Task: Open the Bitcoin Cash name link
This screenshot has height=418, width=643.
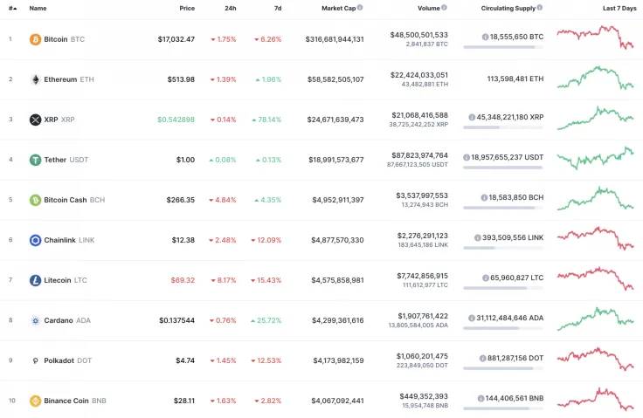Action: point(66,200)
